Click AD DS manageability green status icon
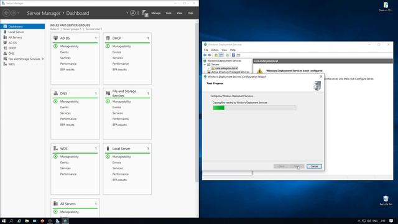 55,46
